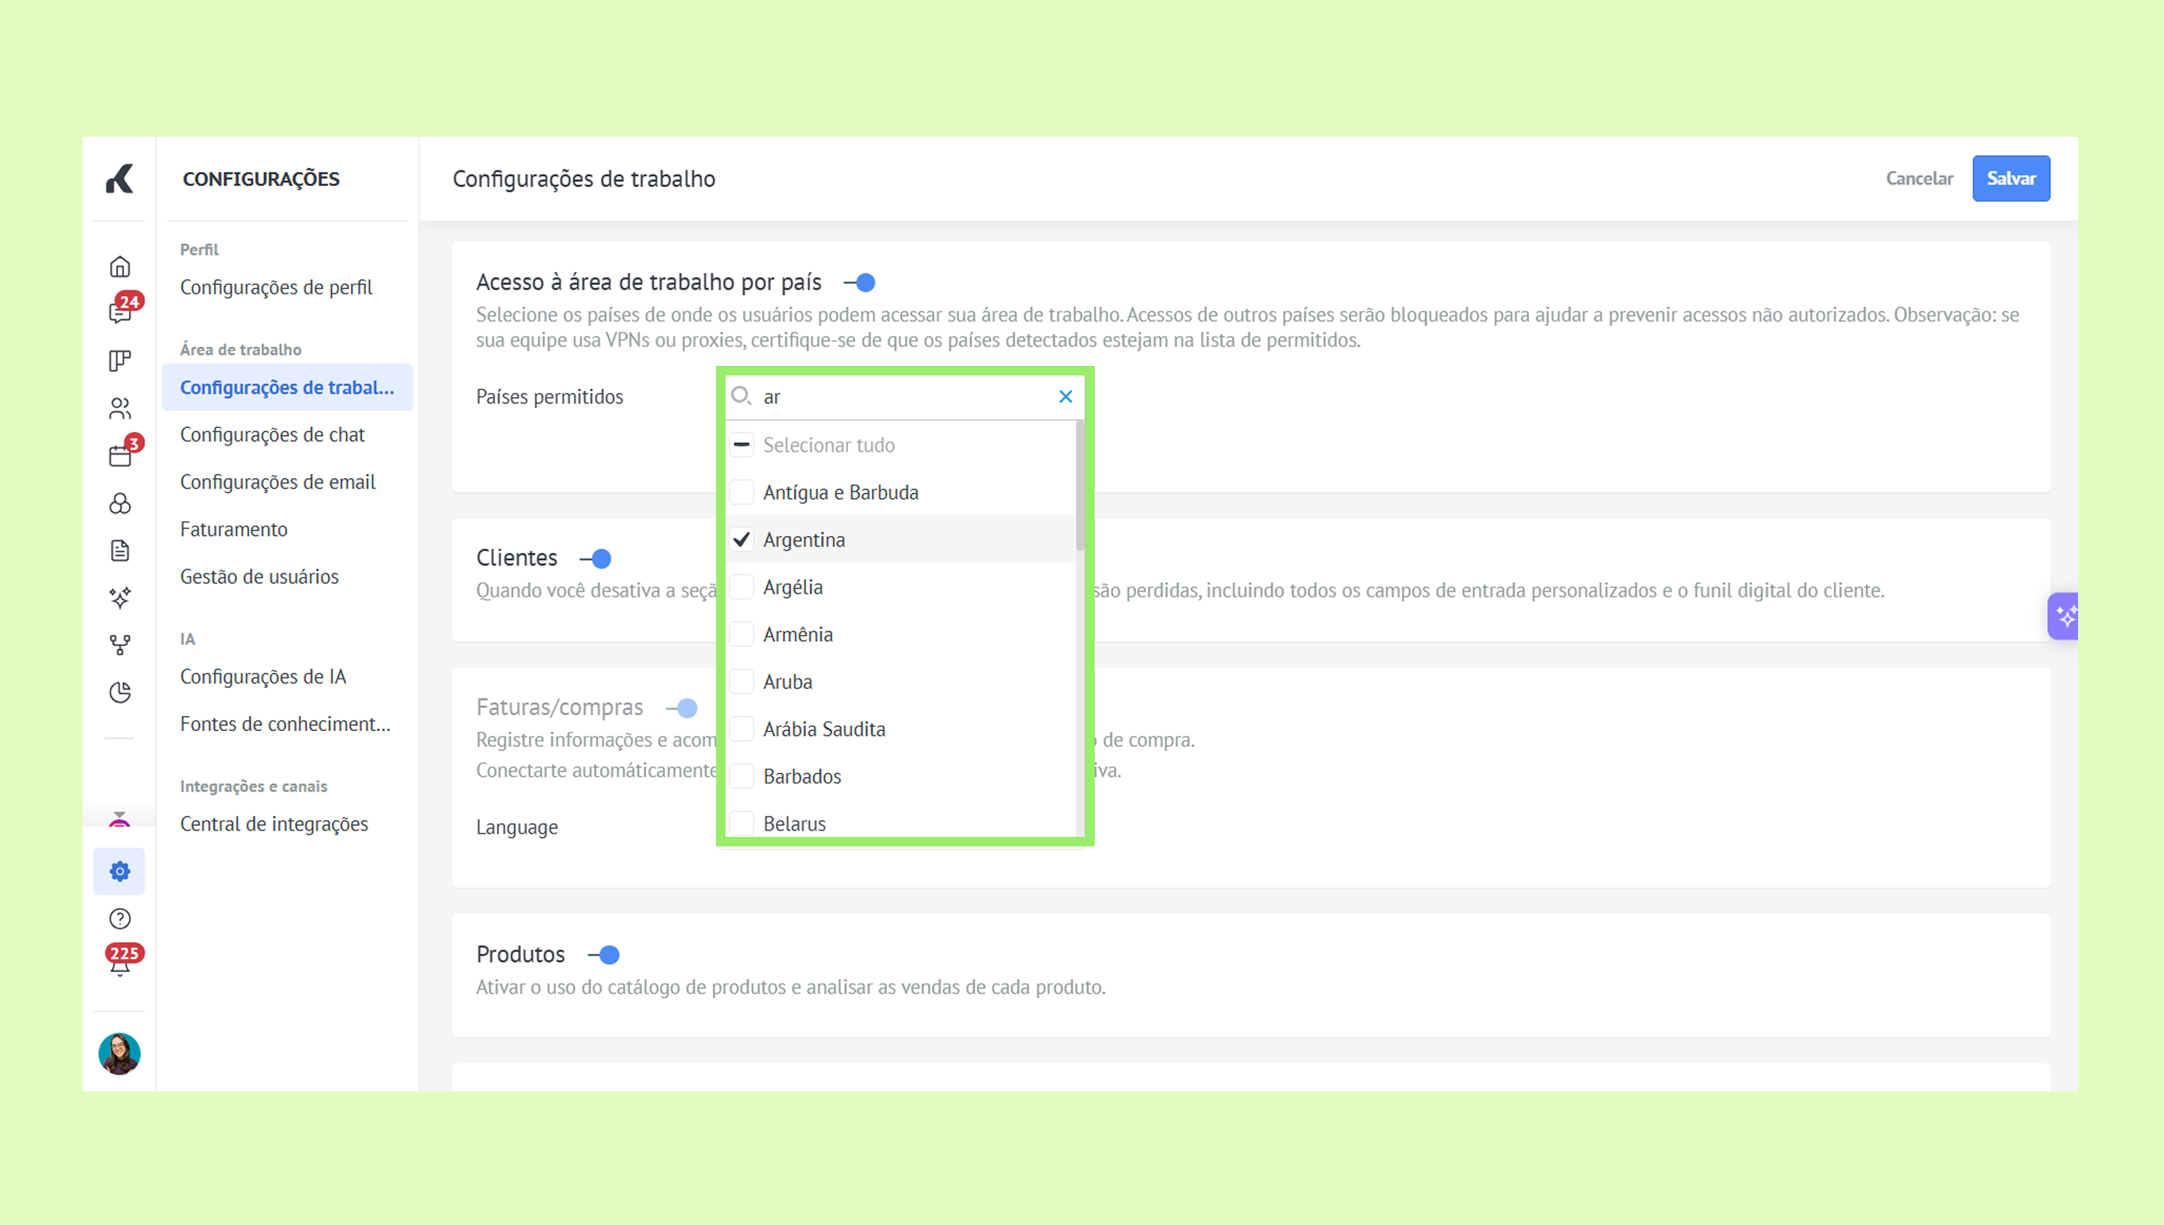This screenshot has width=2164, height=1225.
Task: Open the sparkles AI icon in sidebar
Action: (119, 597)
